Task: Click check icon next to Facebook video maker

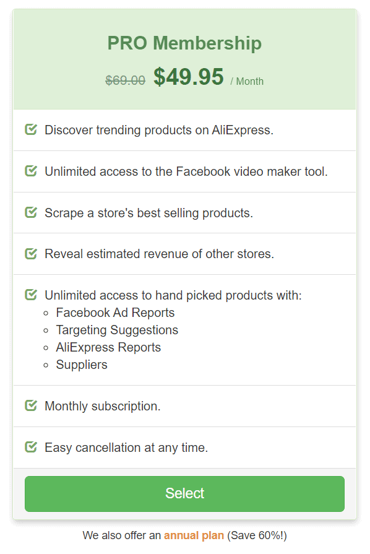Action: click(31, 171)
